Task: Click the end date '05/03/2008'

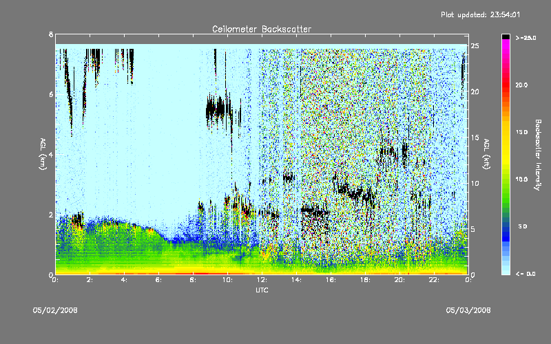Action: click(x=468, y=310)
